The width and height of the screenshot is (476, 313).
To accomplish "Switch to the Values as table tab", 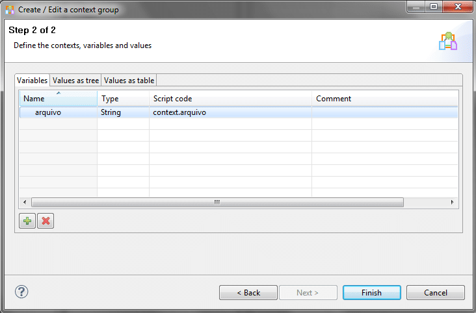I will click(129, 81).
